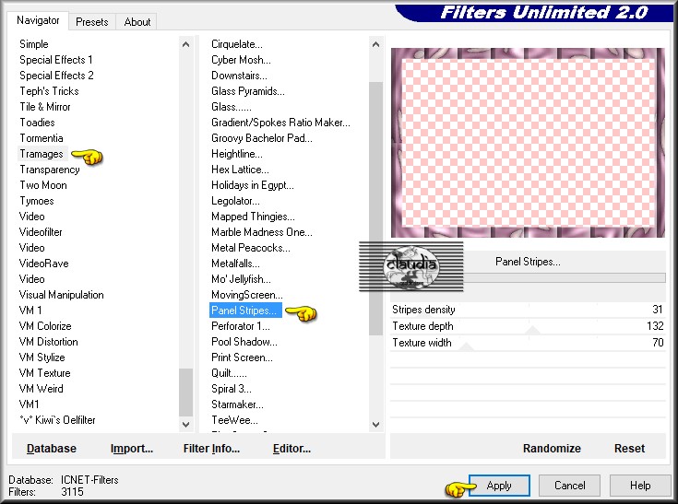Select the Tramages category
Image resolution: width=678 pixels, height=504 pixels.
pyautogui.click(x=42, y=154)
